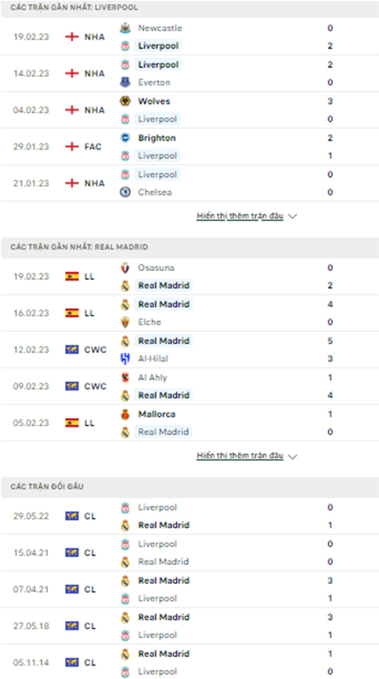379x679 pixels.
Task: Open the Wolves team name link
Action: pyautogui.click(x=154, y=101)
